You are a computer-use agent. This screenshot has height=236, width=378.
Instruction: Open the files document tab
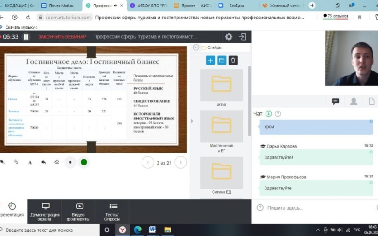pyautogui.click(x=372, y=101)
